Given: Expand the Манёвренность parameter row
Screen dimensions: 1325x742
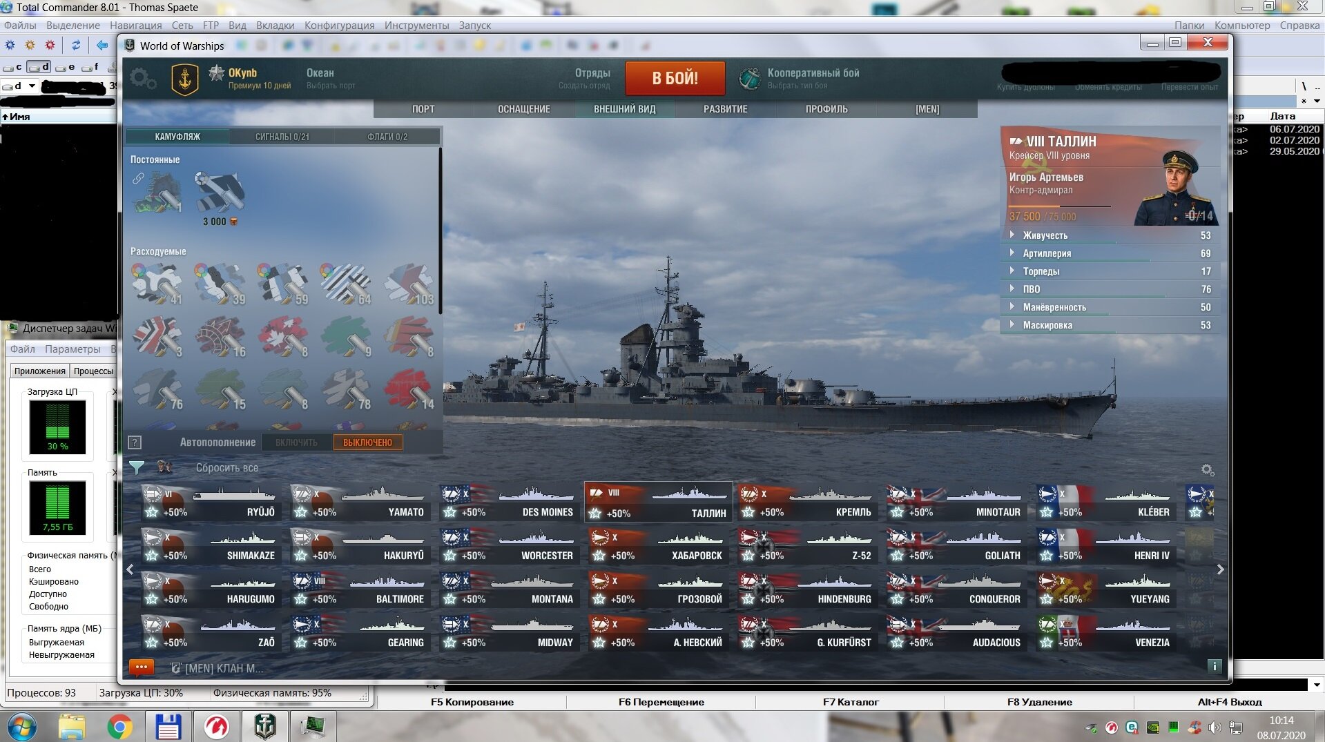Looking at the screenshot, I should tap(1110, 307).
